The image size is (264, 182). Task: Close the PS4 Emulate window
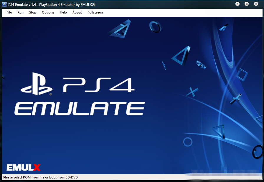255,4
